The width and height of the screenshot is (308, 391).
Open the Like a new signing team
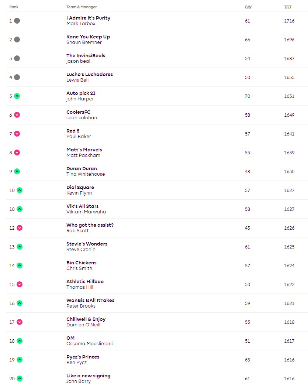click(x=88, y=376)
